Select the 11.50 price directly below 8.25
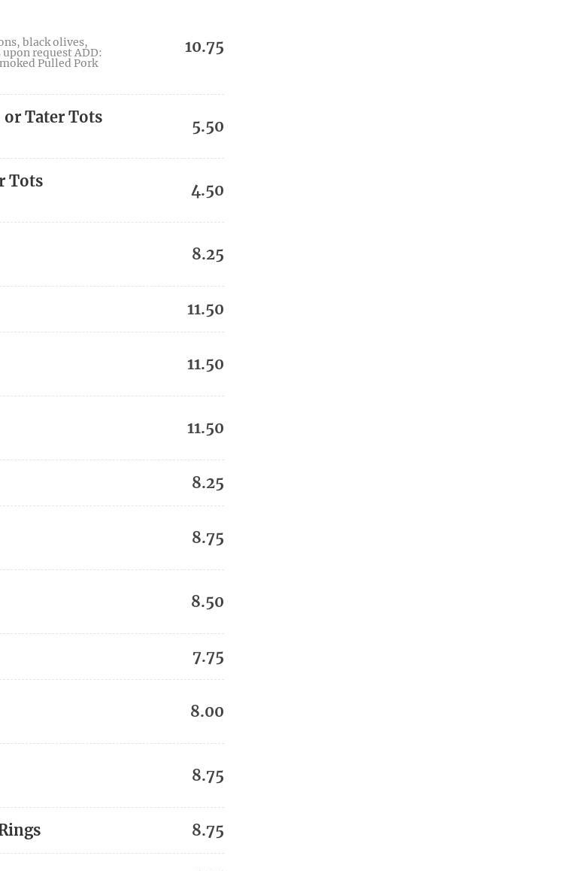Image resolution: width=579 pixels, height=871 pixels. (205, 309)
